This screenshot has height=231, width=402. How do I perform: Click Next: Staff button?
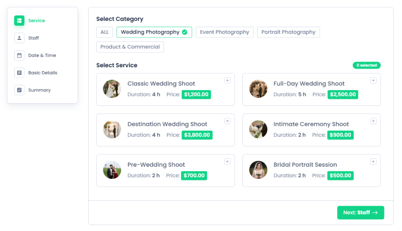pos(361,212)
